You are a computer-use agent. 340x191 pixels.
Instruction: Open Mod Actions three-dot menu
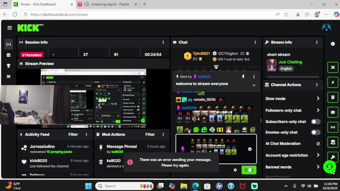point(163,134)
